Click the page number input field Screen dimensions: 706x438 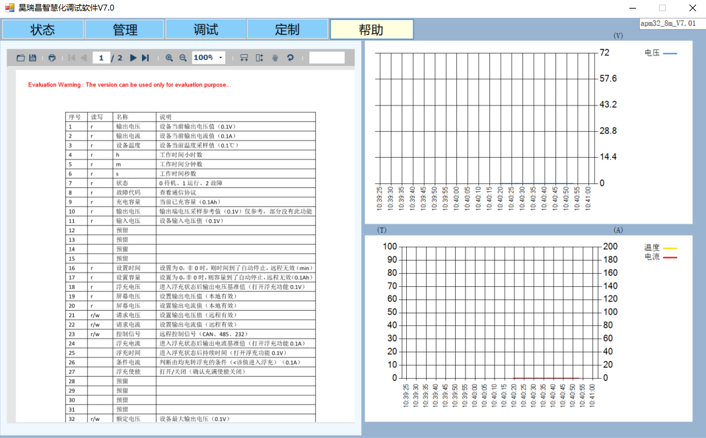point(101,58)
